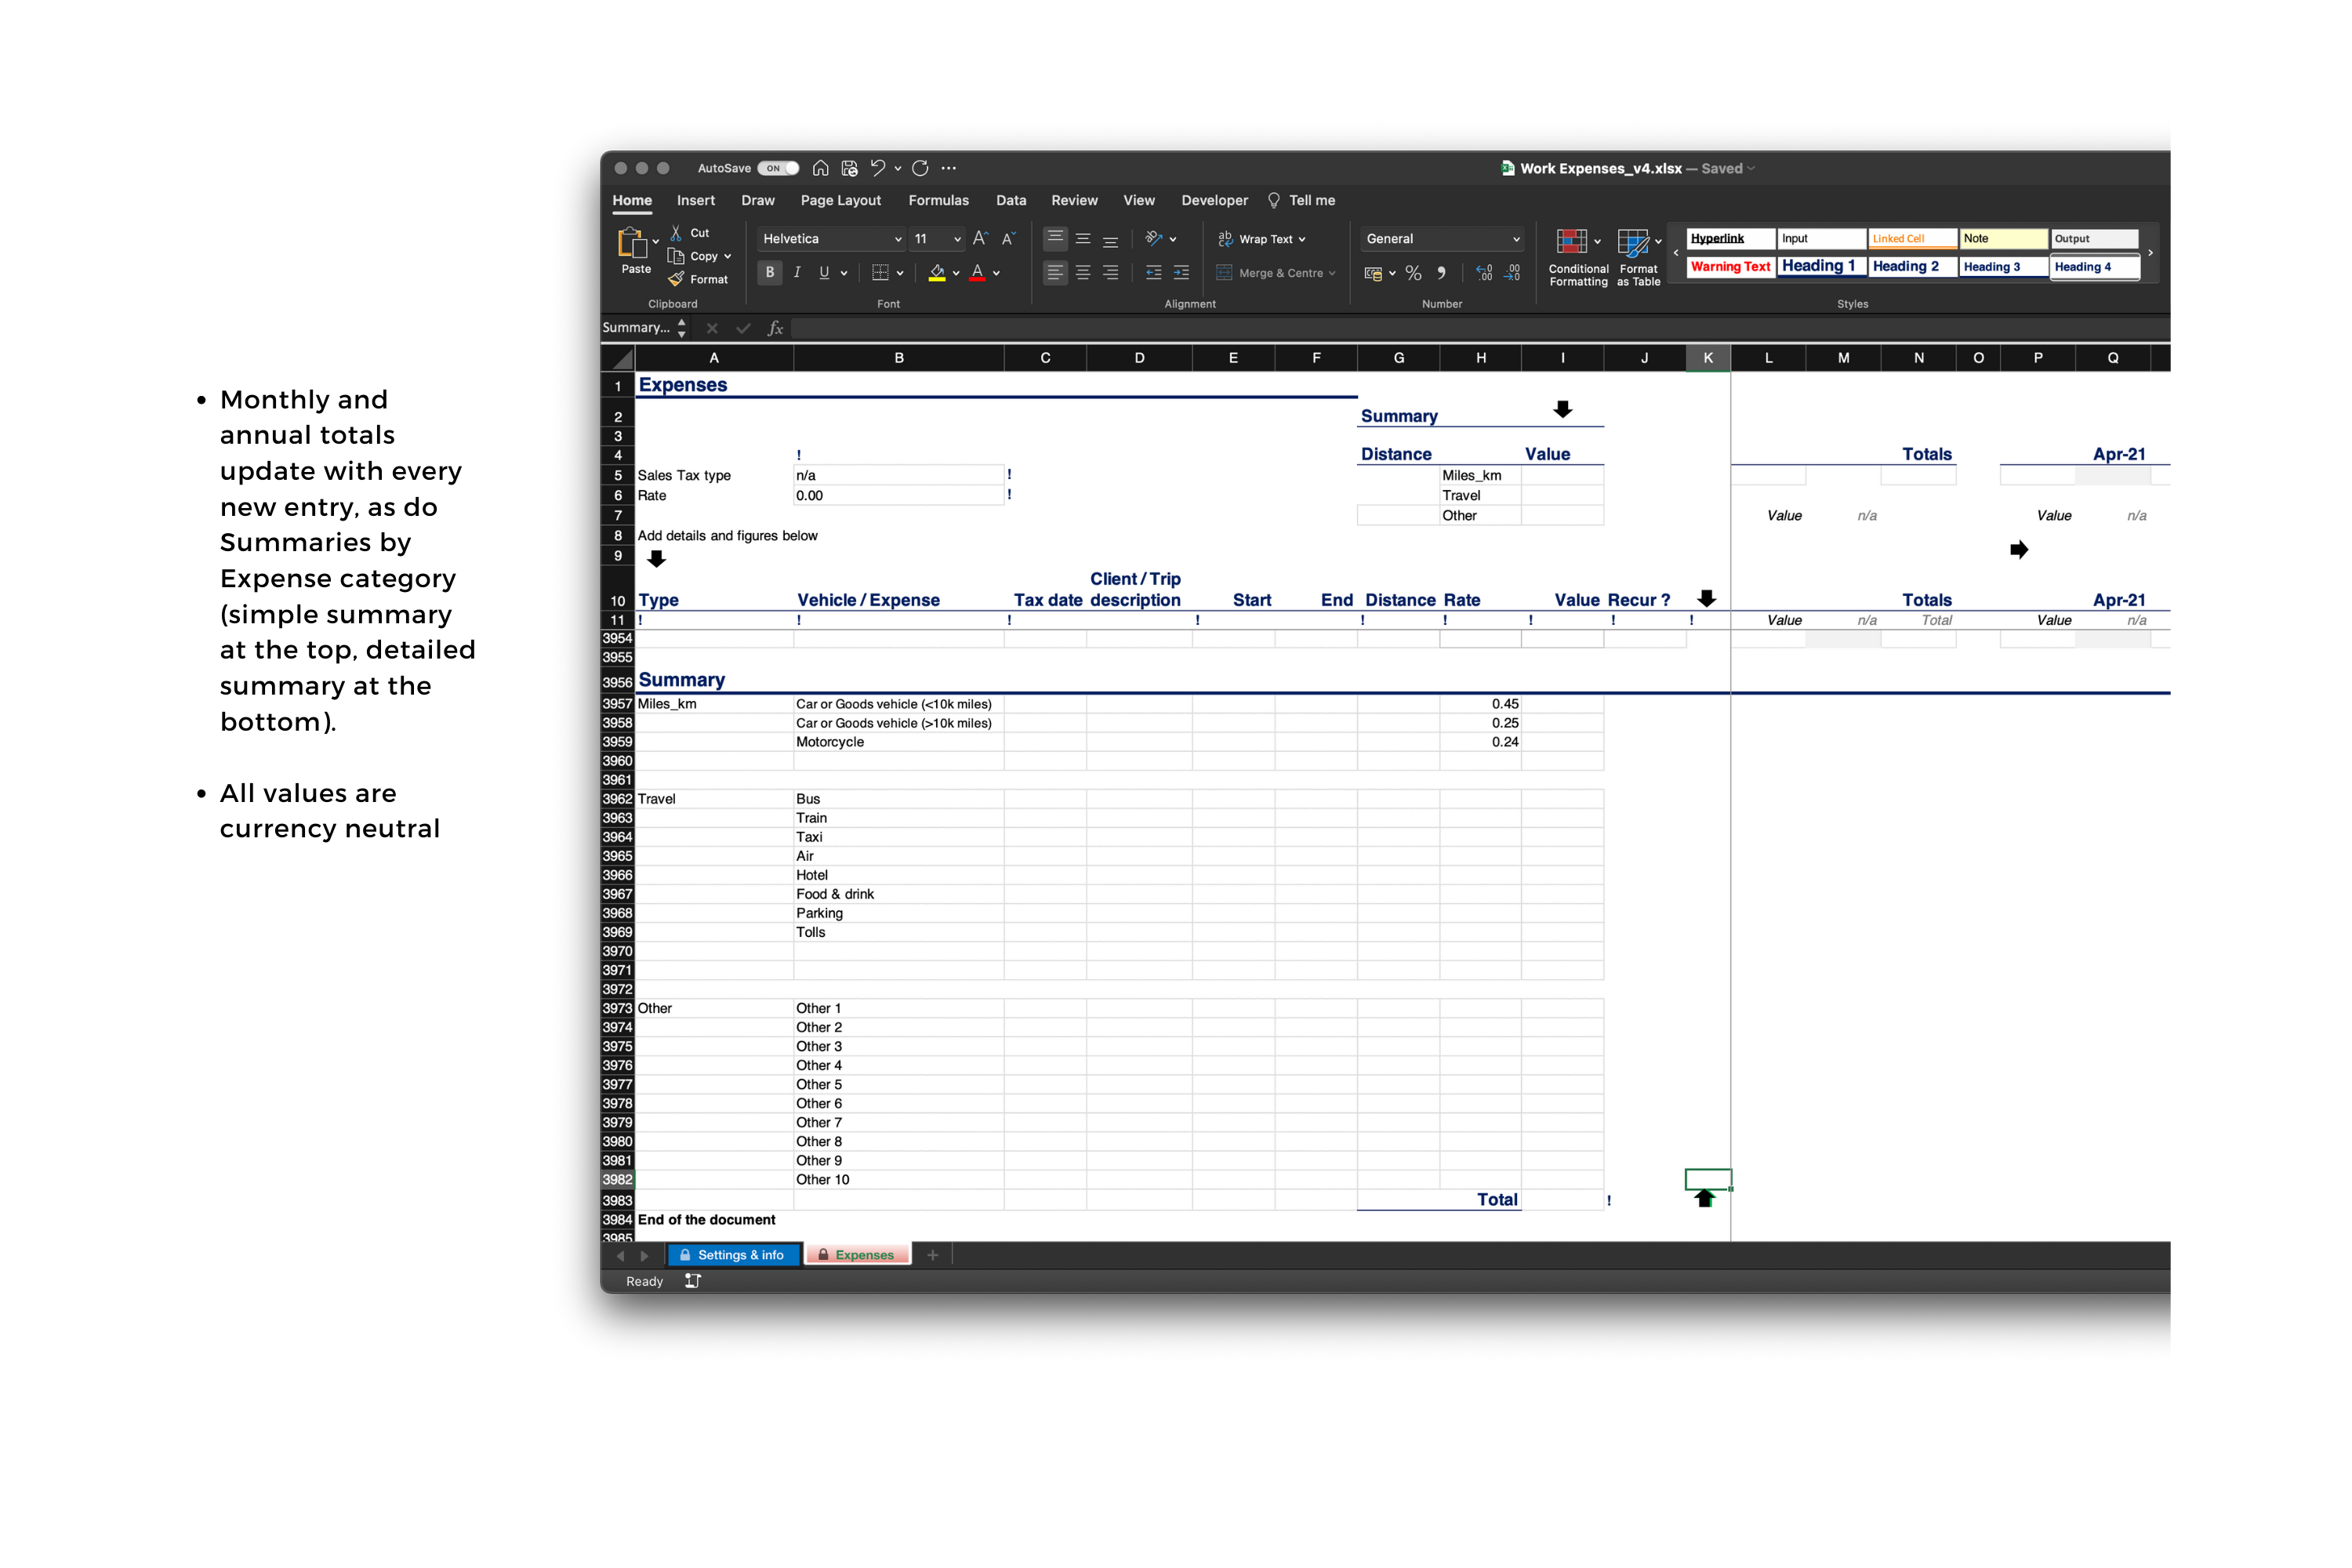Image resolution: width=2352 pixels, height=1568 pixels.
Task: Click the Percent Style icon
Action: pos(1413,272)
